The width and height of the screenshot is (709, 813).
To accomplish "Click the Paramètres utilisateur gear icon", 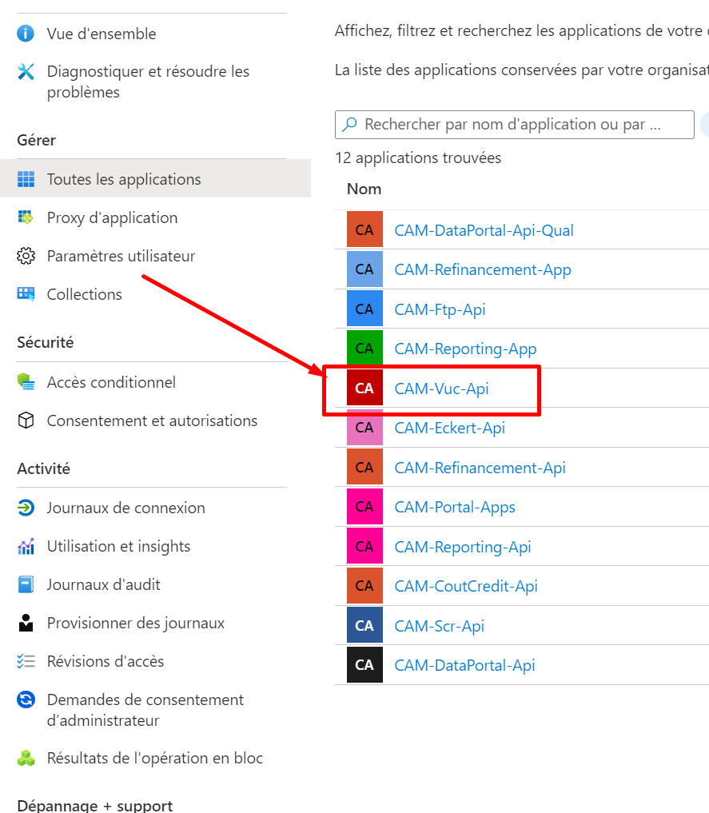I will pos(26,256).
